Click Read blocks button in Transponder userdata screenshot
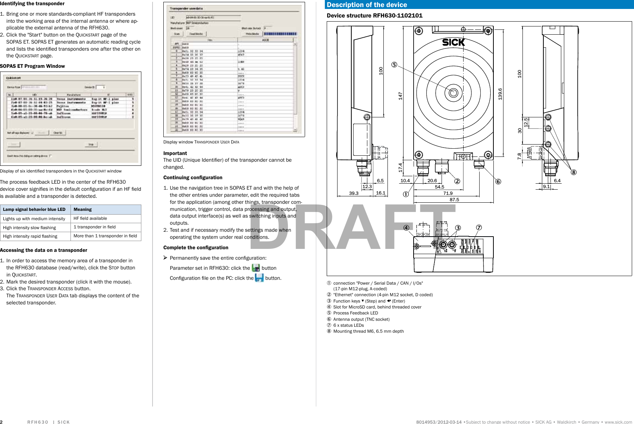This screenshot has height=424, width=634. click(196, 34)
